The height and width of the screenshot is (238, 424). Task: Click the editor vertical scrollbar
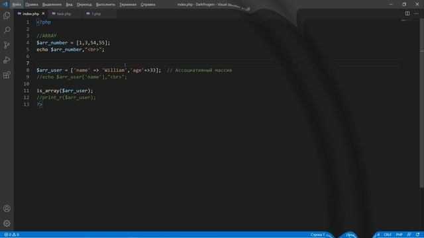(422, 102)
